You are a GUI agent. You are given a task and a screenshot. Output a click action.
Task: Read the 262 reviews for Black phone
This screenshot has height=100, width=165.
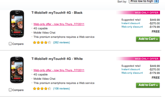point(61,42)
